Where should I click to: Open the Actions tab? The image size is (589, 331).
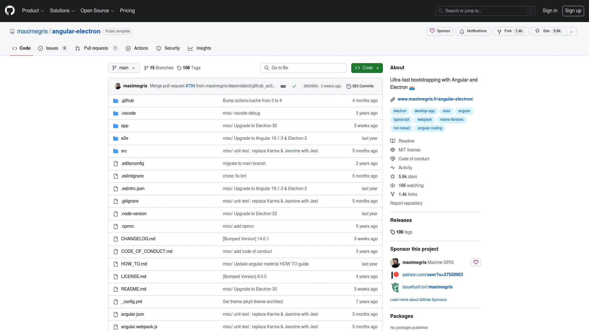(x=137, y=48)
